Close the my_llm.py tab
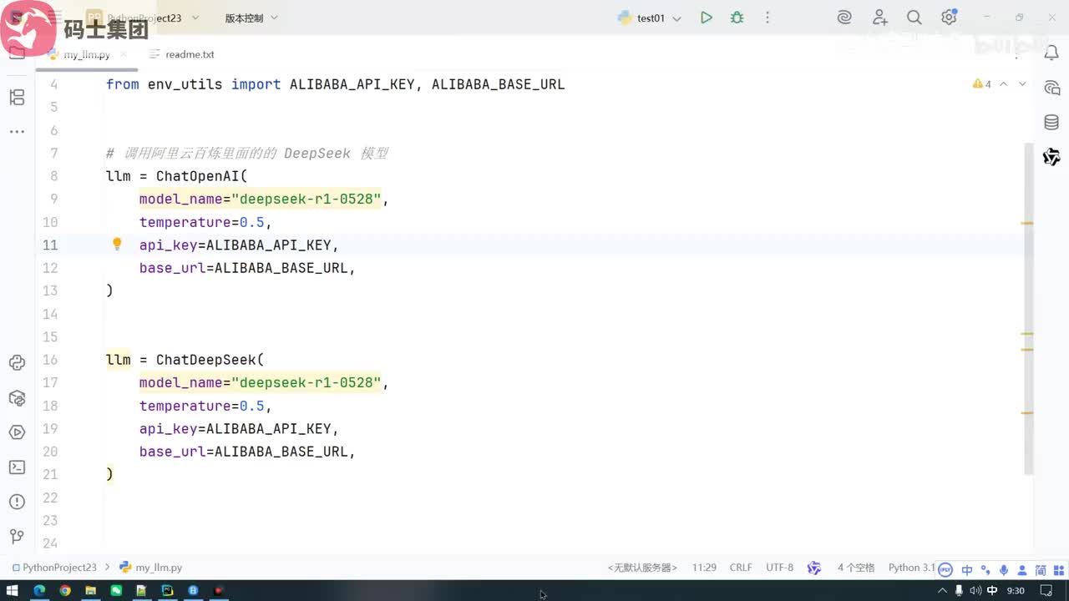Image resolution: width=1069 pixels, height=601 pixels. (124, 54)
